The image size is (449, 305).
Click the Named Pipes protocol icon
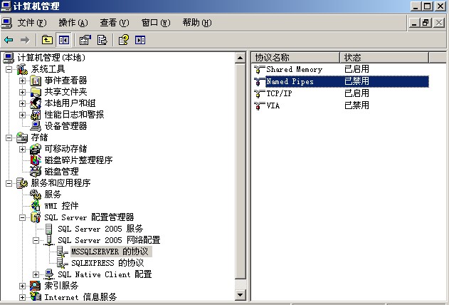(x=259, y=82)
